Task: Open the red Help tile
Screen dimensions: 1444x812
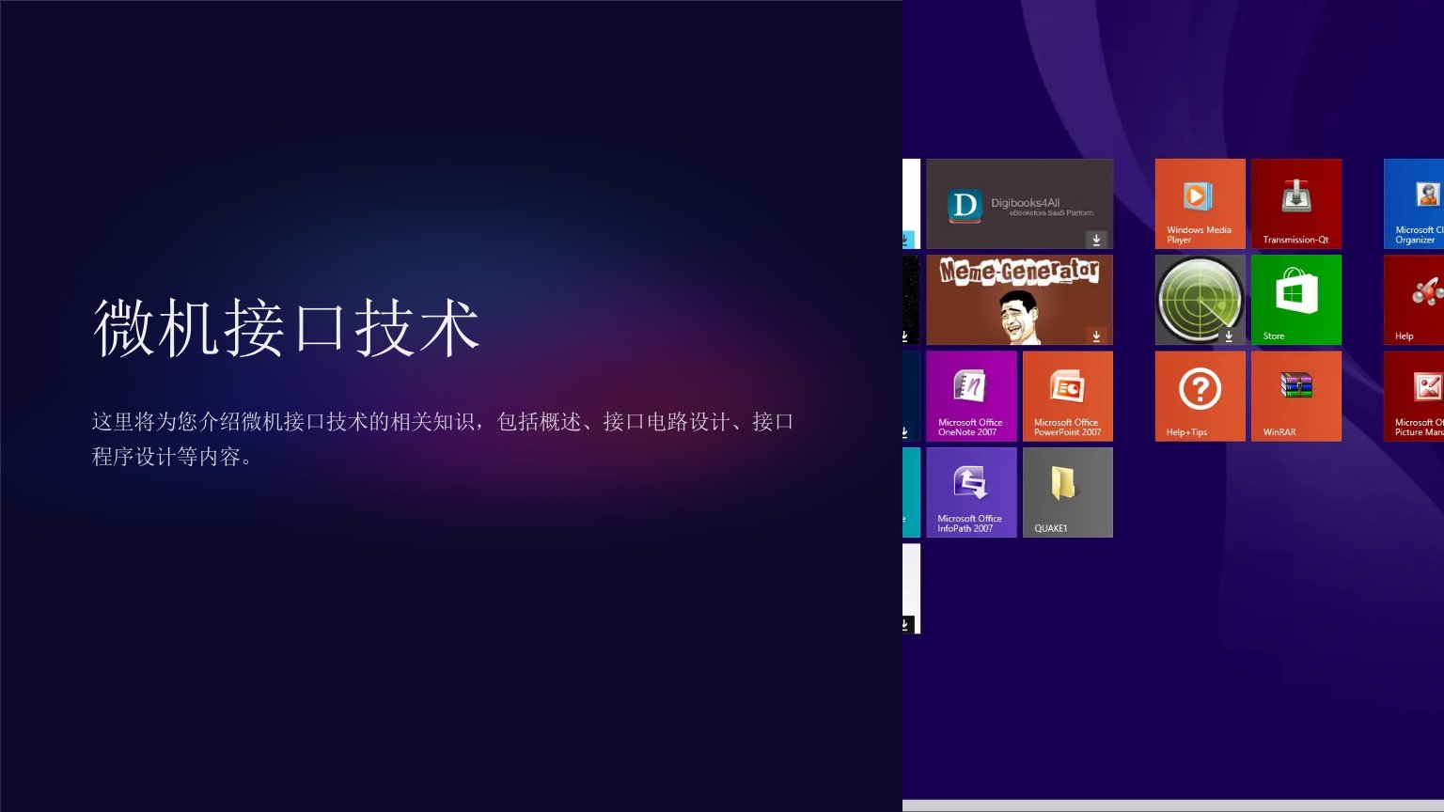Action: pyautogui.click(x=1414, y=300)
